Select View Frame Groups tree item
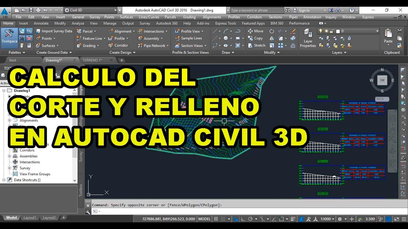Image resolution: width=408 pixels, height=229 pixels. [35, 174]
